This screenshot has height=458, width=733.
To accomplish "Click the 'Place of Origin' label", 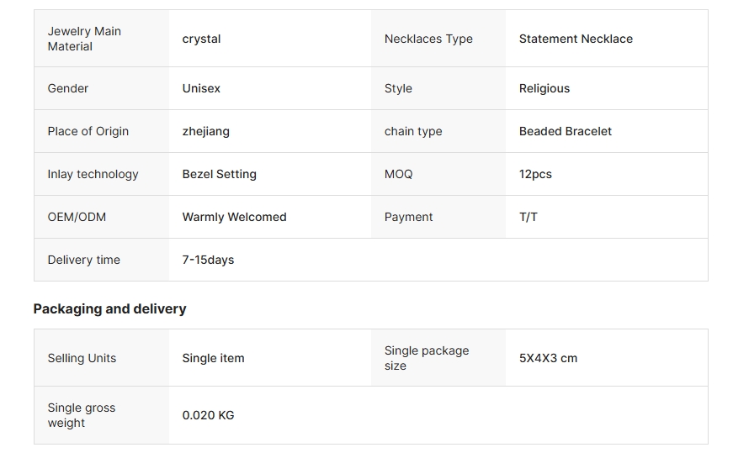I will [88, 131].
